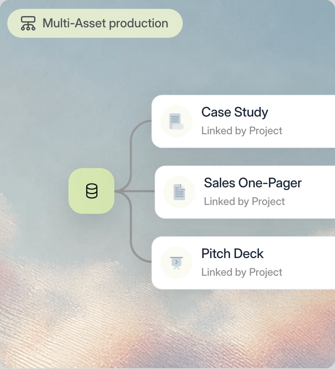Click the Pitch Deck title text
Image resolution: width=335 pixels, height=369 pixels.
(232, 254)
